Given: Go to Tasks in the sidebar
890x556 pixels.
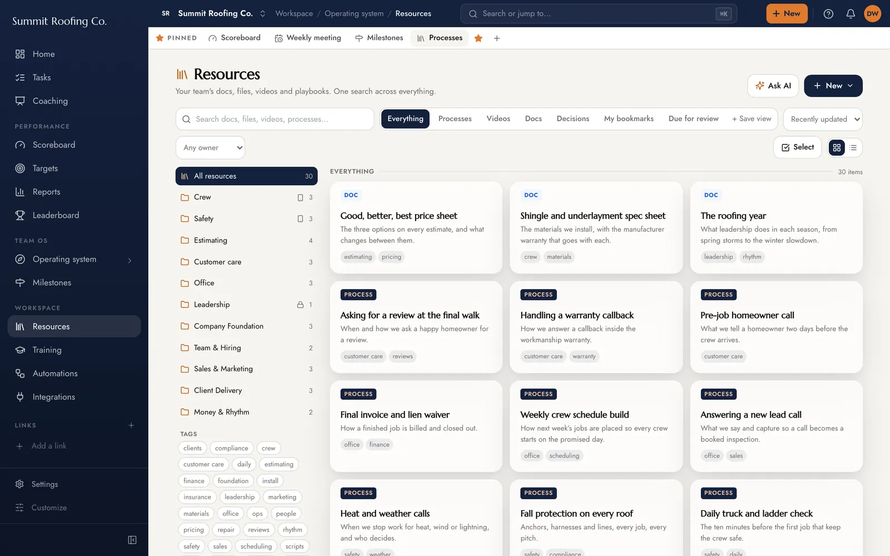Looking at the screenshot, I should [74, 77].
